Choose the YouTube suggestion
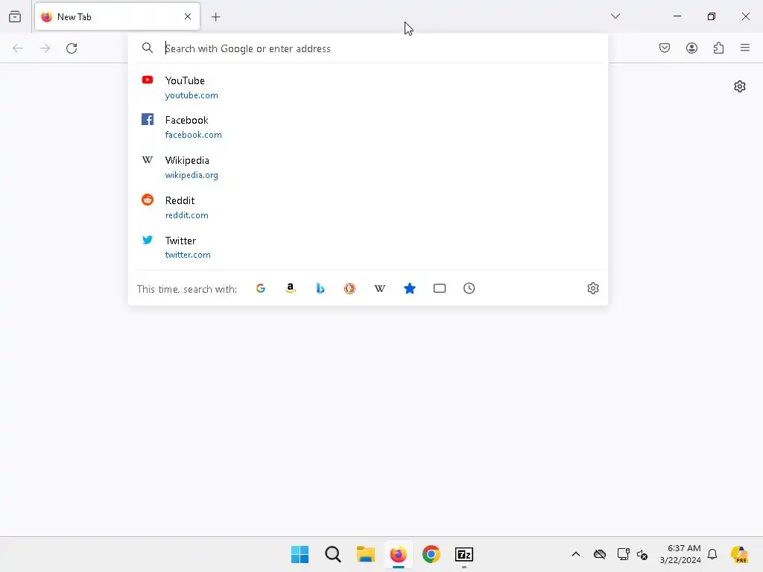The height and width of the screenshot is (572, 763). point(368,87)
